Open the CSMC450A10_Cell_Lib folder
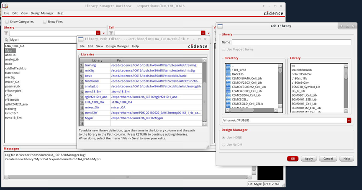 click(247, 79)
